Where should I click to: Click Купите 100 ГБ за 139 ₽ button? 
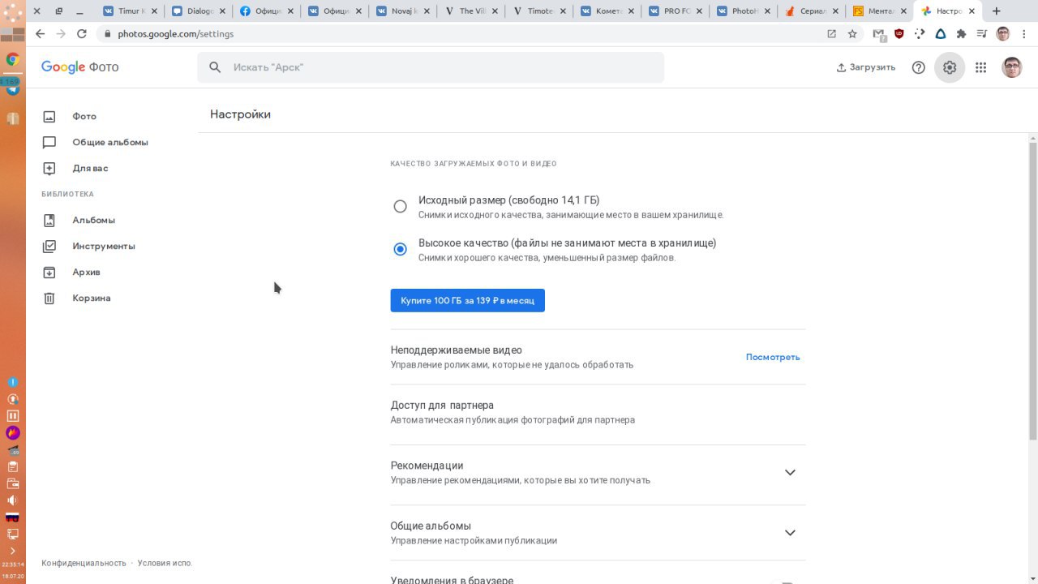(x=467, y=300)
